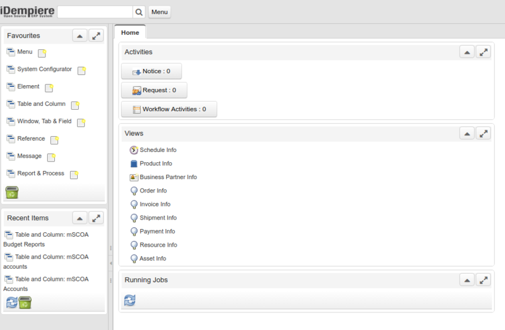This screenshot has height=330, width=505.
Task: Click the vertical splitter between the panels
Action: (110, 262)
